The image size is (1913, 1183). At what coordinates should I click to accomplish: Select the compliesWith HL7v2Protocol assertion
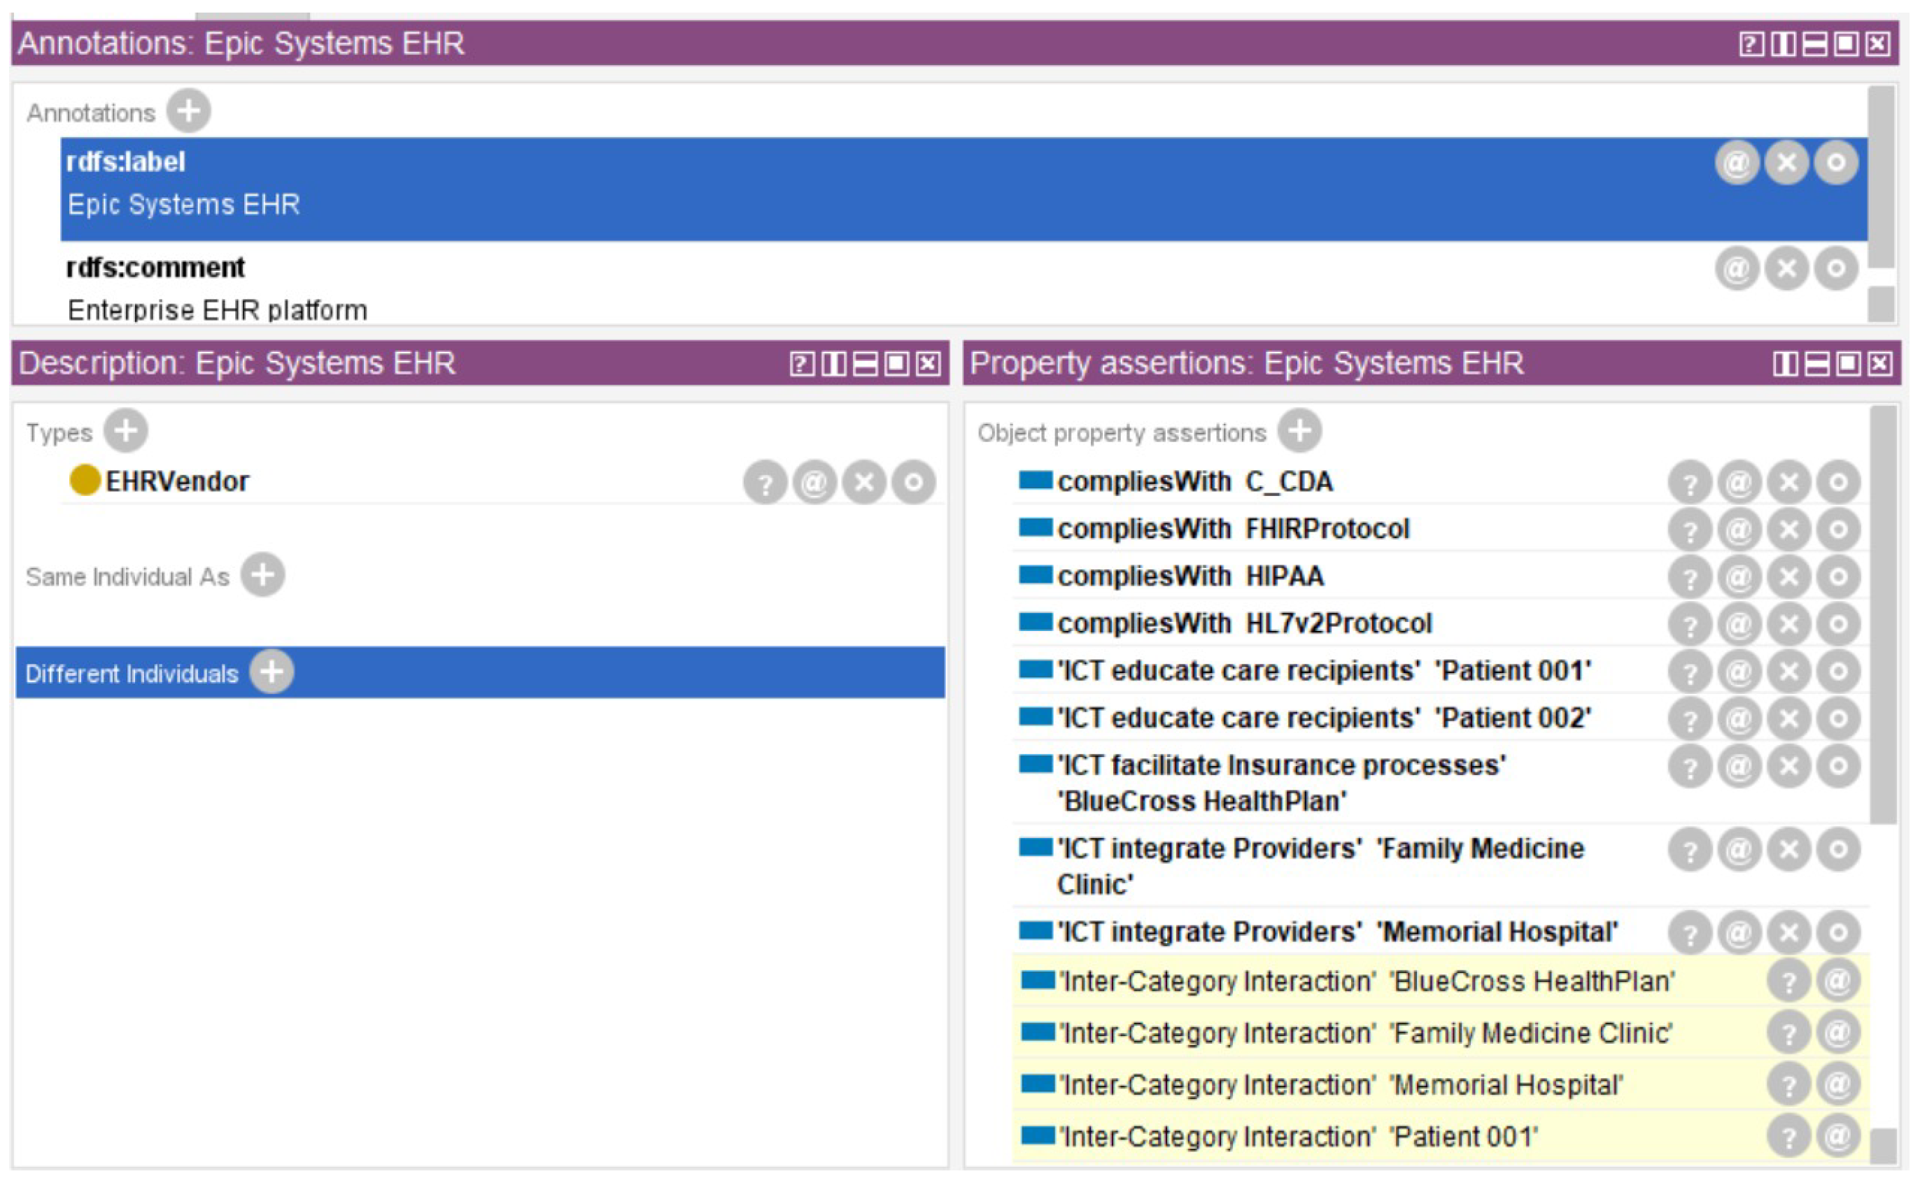(1244, 623)
